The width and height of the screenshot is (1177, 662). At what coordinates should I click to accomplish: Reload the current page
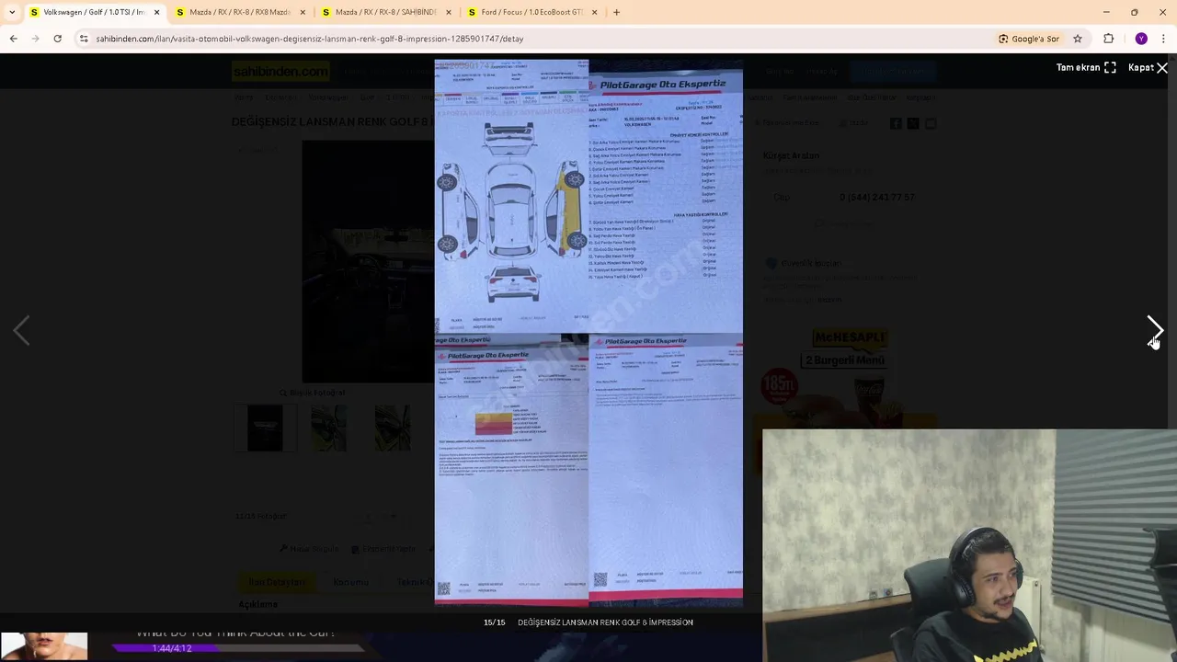57,39
